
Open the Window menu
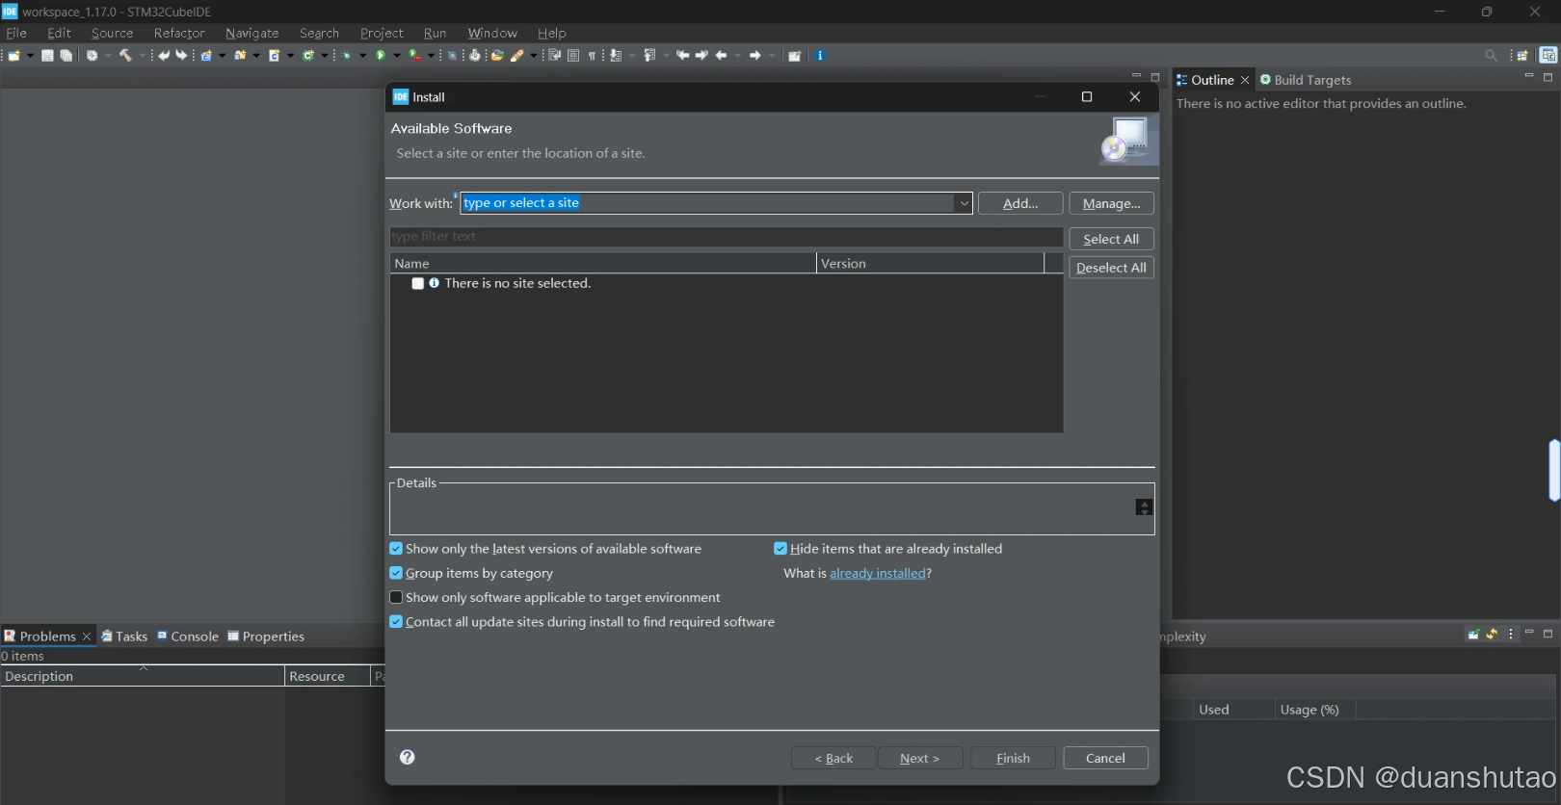click(492, 33)
